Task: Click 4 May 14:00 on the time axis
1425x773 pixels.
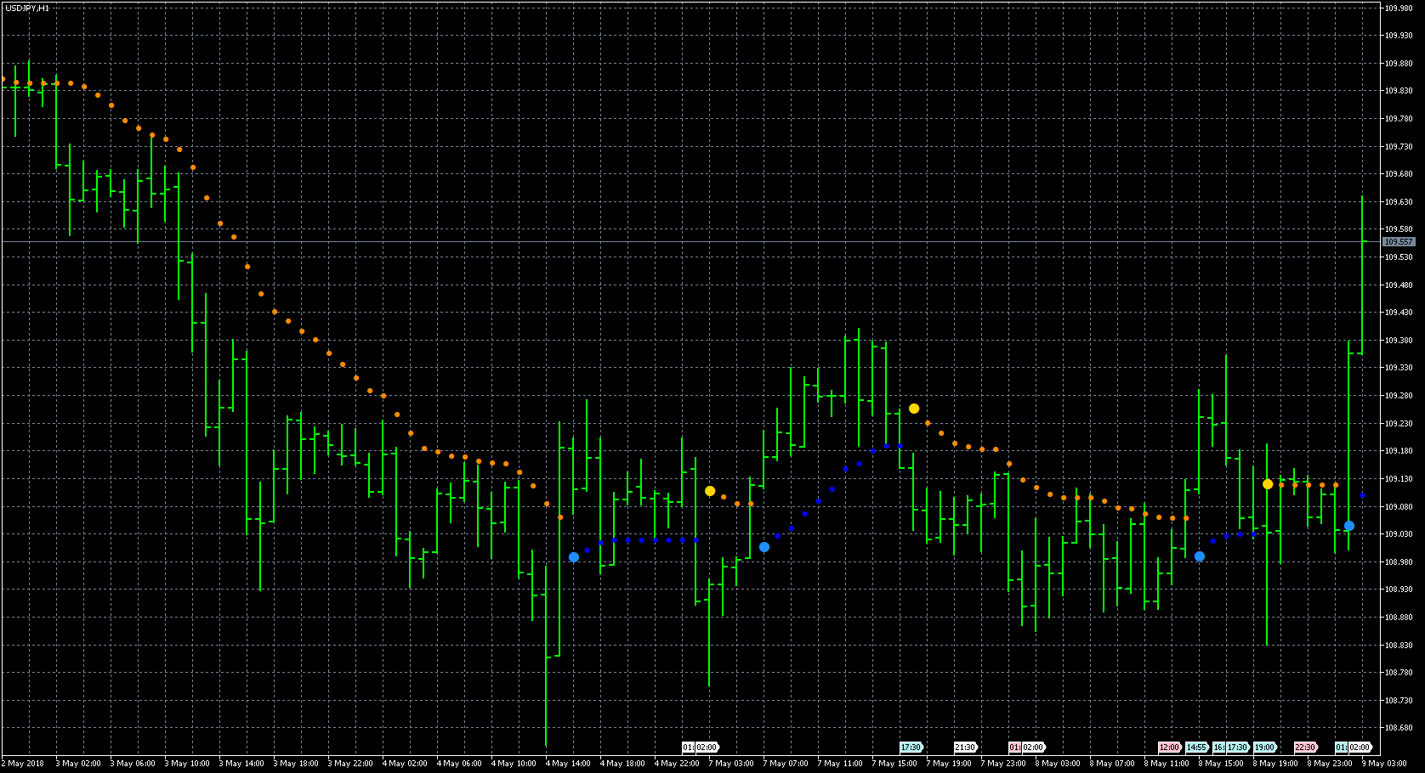Action: 568,763
